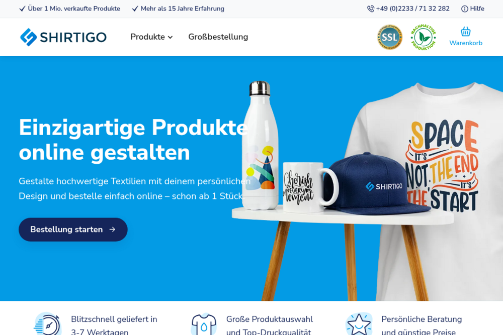Click the phone icon beside the number
503x335 pixels.
pos(371,9)
